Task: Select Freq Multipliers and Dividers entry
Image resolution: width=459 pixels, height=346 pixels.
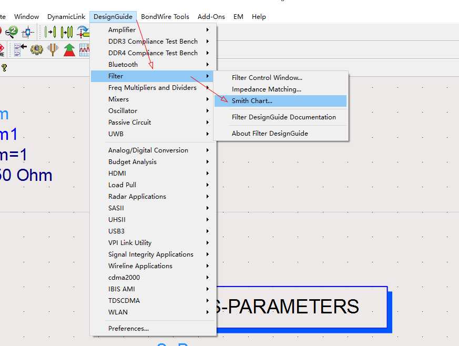Action: 152,87
